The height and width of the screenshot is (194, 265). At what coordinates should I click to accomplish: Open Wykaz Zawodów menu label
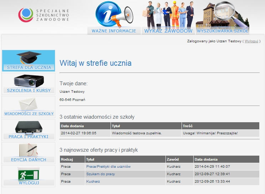168,31
